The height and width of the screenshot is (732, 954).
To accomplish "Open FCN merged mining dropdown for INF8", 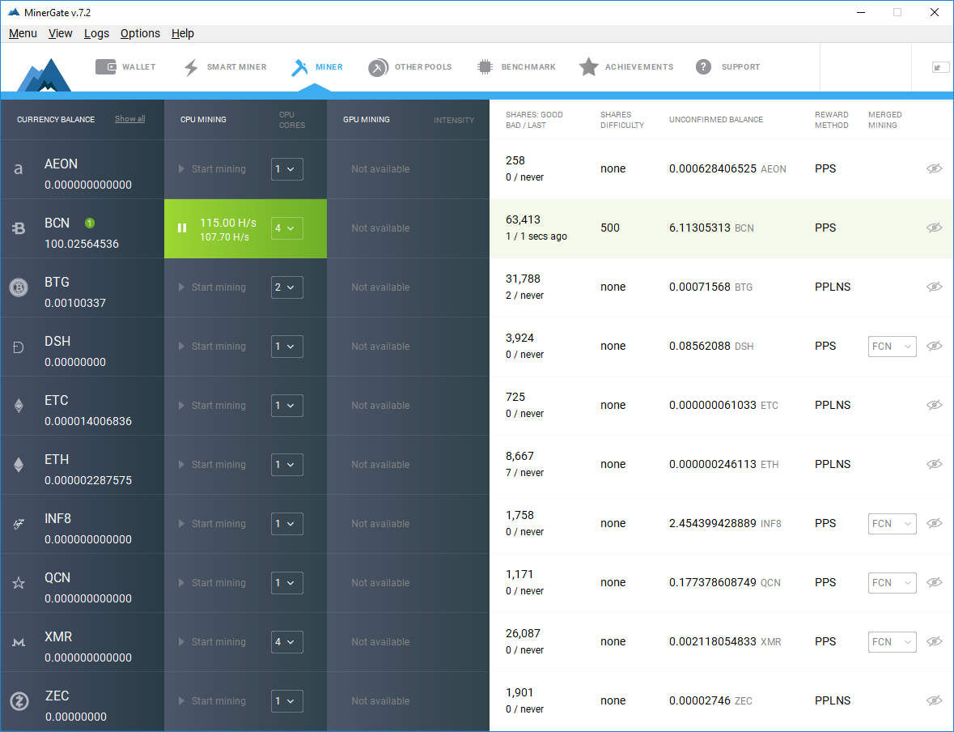I will 892,524.
